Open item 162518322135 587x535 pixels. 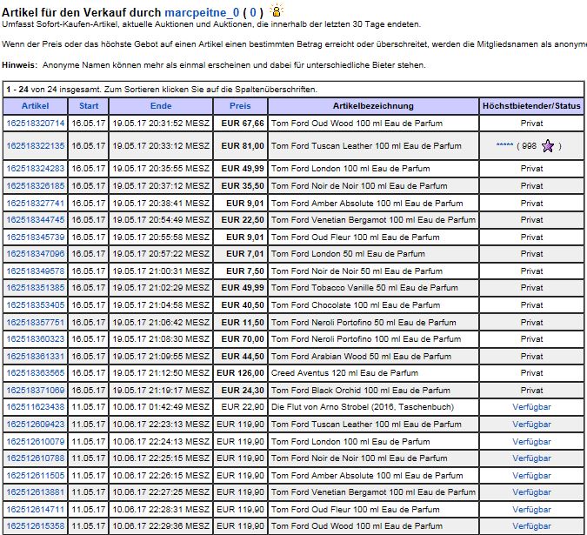[36, 145]
